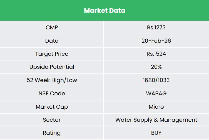Click the 20-Feb-26 date value

156,41
